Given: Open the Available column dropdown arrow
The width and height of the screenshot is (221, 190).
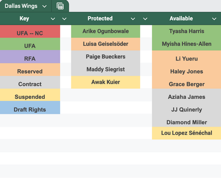Looking at the screenshot, I should (214, 19).
